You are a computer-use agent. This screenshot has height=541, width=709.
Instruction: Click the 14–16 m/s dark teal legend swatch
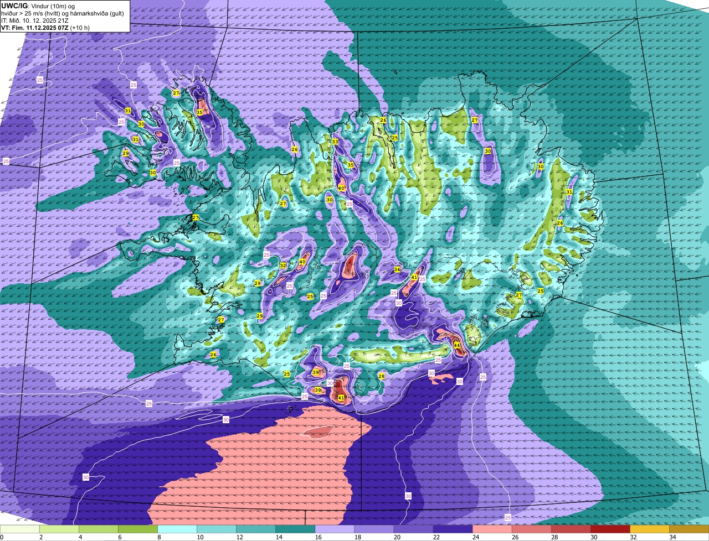point(295,529)
